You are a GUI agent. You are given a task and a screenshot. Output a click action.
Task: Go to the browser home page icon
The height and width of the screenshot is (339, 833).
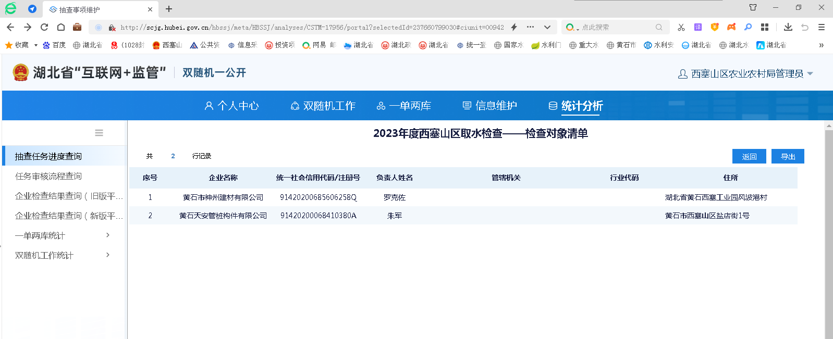click(x=61, y=27)
